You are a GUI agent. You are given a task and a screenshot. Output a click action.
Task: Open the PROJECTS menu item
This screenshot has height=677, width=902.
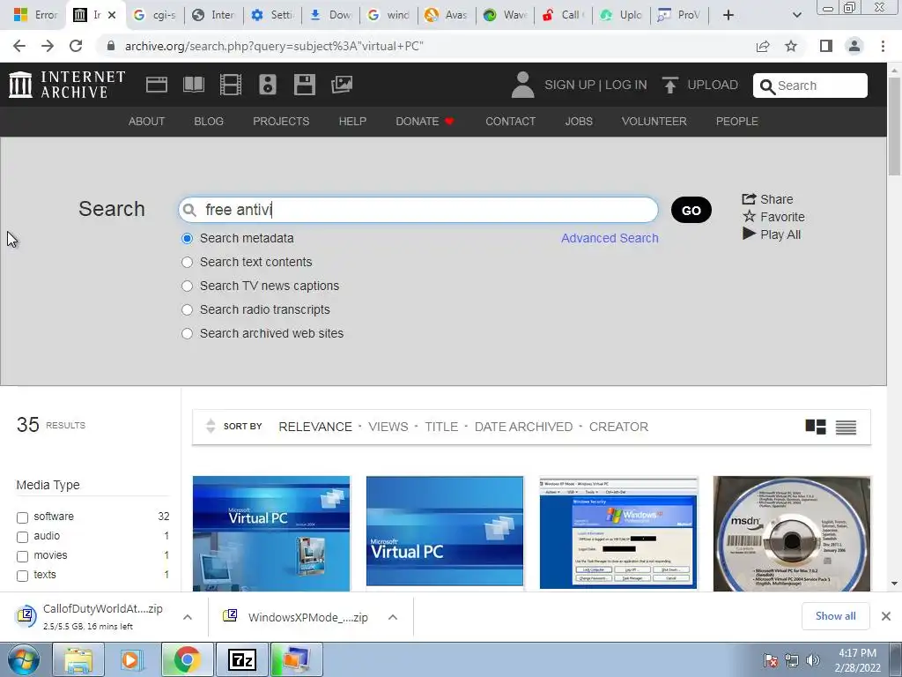tap(281, 122)
